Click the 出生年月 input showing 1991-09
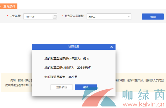Image resolution: width=166 pixels, height=108 pixels. 40,16
